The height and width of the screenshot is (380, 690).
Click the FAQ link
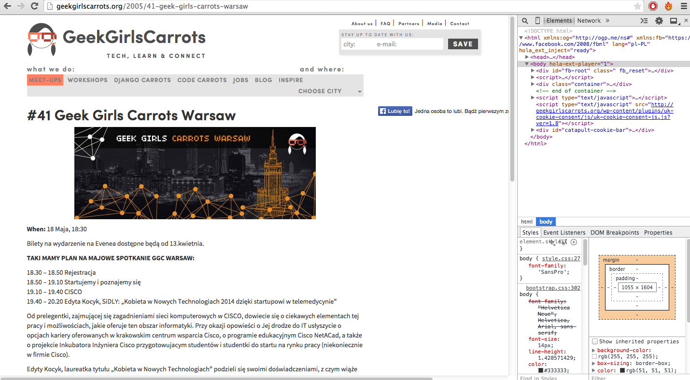385,23
